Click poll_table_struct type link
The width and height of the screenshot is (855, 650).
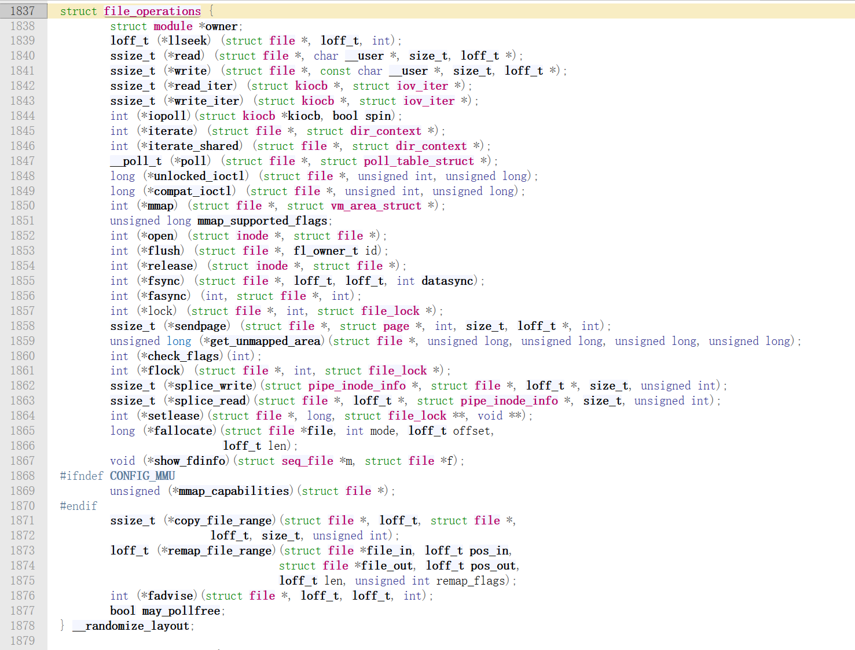click(x=419, y=161)
